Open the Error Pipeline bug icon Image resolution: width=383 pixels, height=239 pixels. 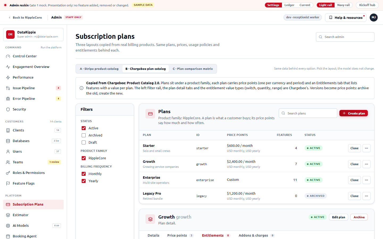pyautogui.click(x=8, y=99)
